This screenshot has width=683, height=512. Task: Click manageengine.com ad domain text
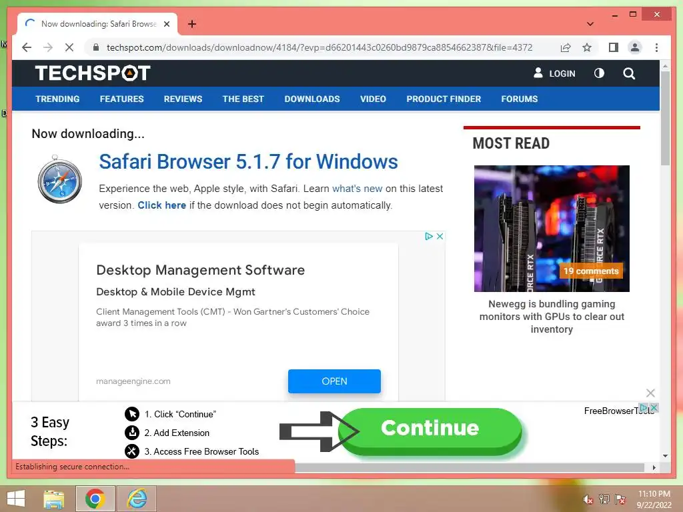133,381
